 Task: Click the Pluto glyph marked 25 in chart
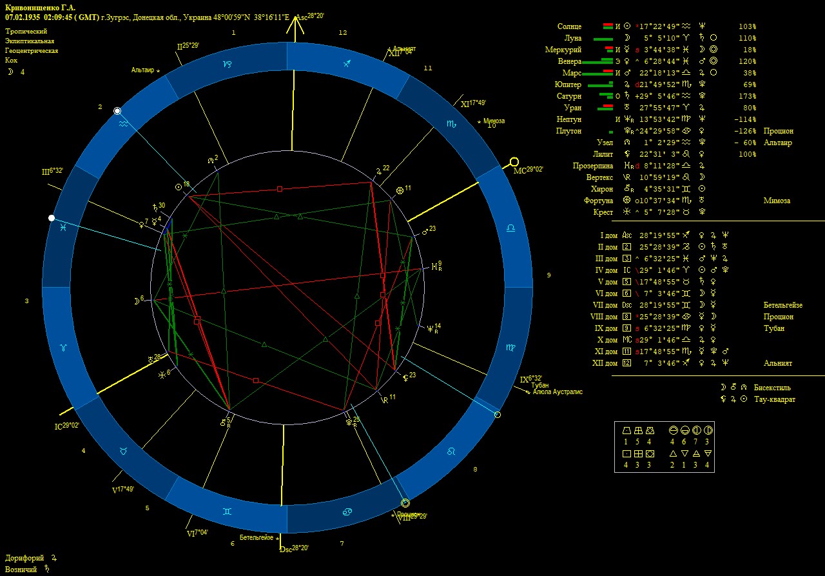349,421
